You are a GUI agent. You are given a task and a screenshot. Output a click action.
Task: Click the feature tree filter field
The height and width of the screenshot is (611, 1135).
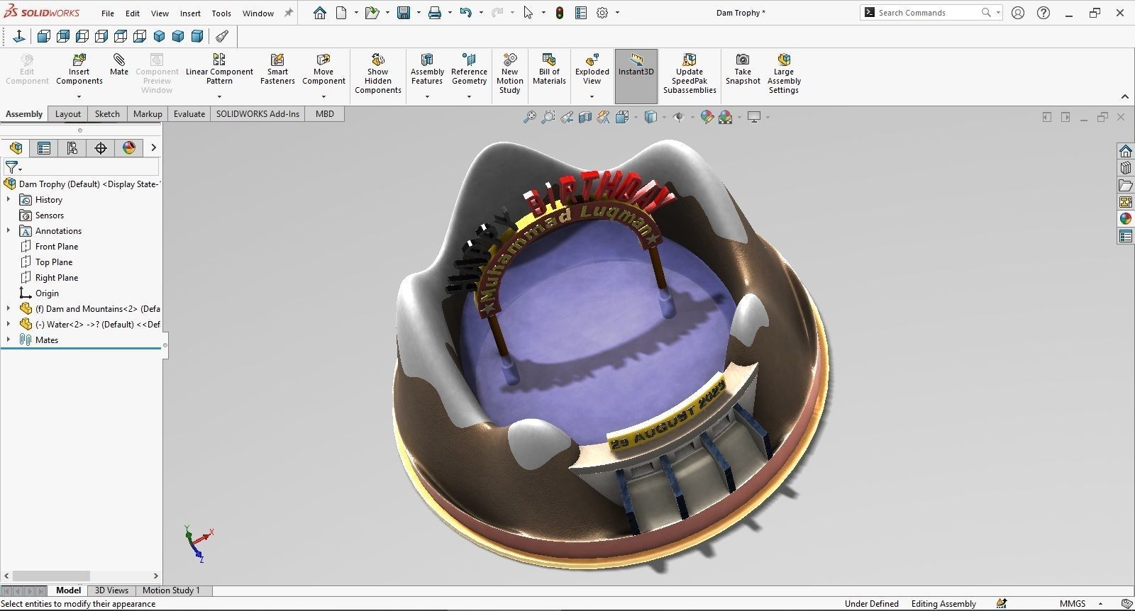(x=81, y=168)
